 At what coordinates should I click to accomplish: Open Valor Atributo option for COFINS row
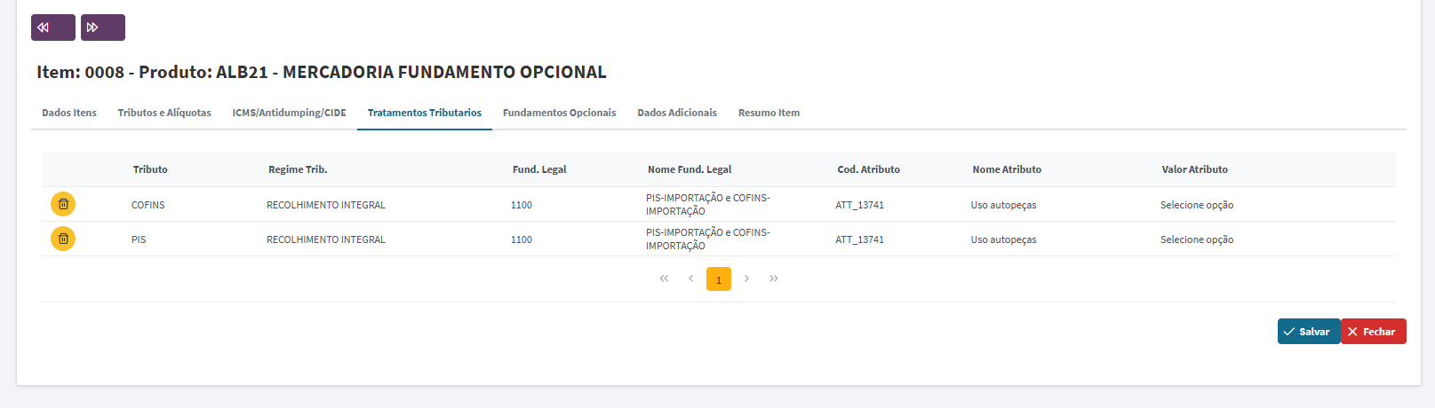tap(1196, 205)
